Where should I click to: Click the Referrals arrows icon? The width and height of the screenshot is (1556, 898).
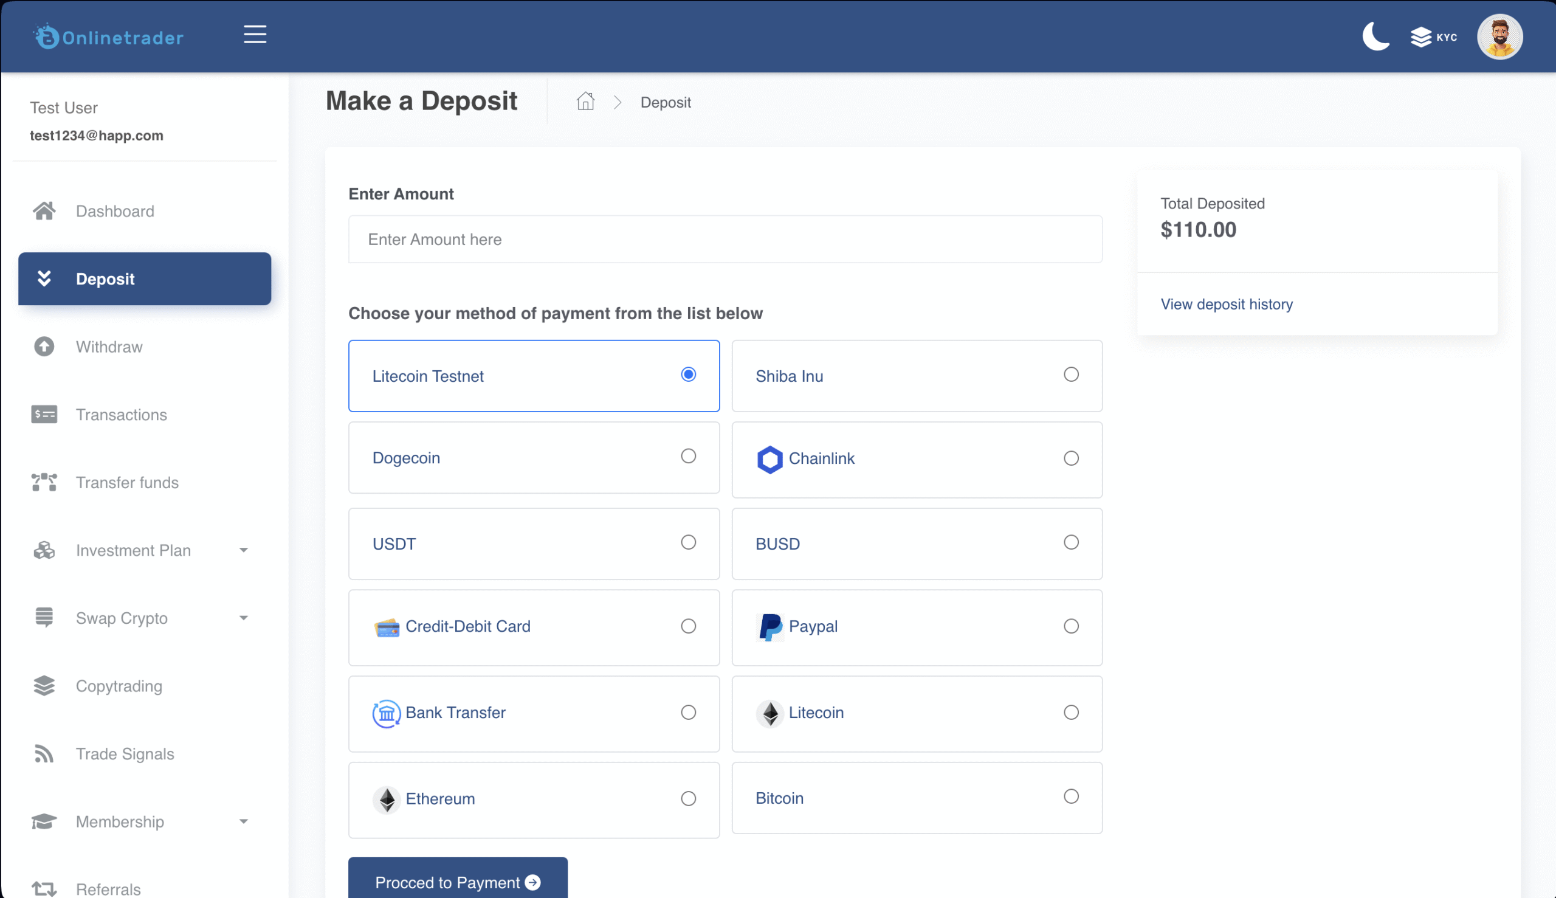pos(44,889)
